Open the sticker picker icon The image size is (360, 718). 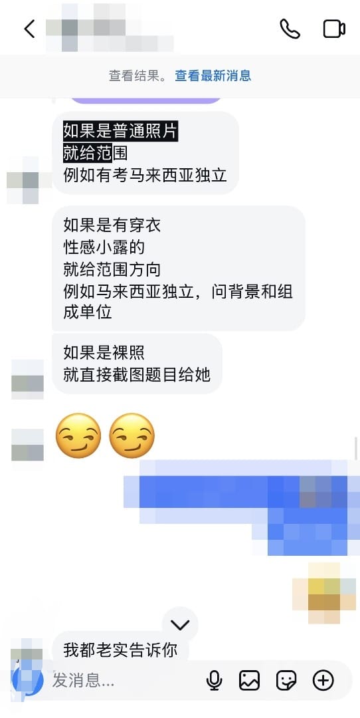286,681
